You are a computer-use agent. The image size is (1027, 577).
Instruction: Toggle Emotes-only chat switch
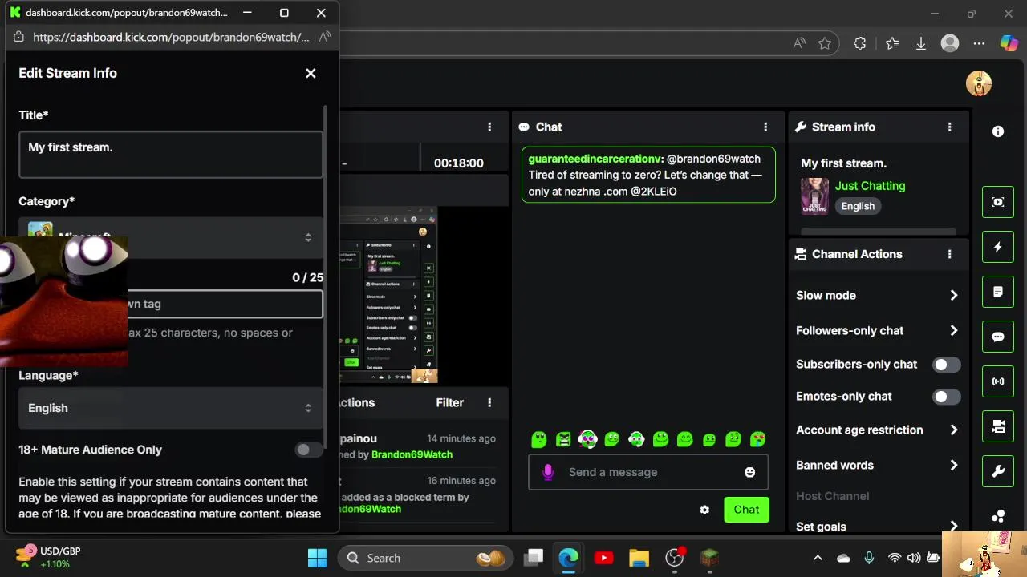(946, 397)
